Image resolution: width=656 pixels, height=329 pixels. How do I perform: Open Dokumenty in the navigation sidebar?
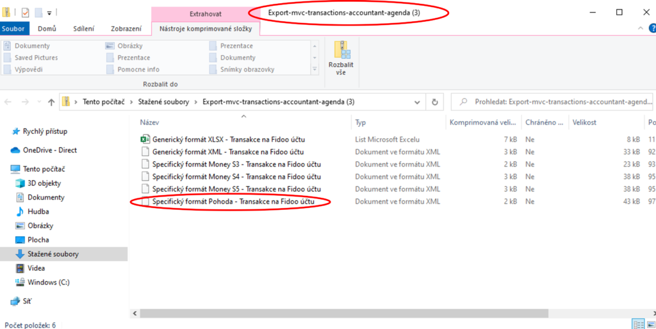click(46, 197)
